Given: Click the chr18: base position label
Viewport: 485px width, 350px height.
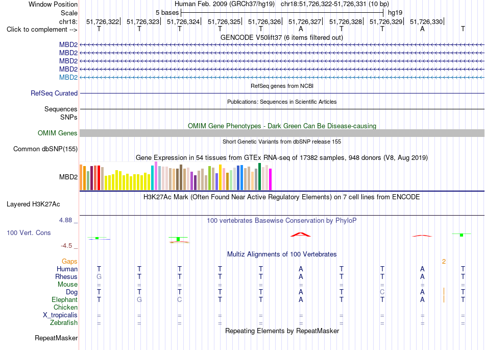Looking at the screenshot, I should [x=68, y=21].
